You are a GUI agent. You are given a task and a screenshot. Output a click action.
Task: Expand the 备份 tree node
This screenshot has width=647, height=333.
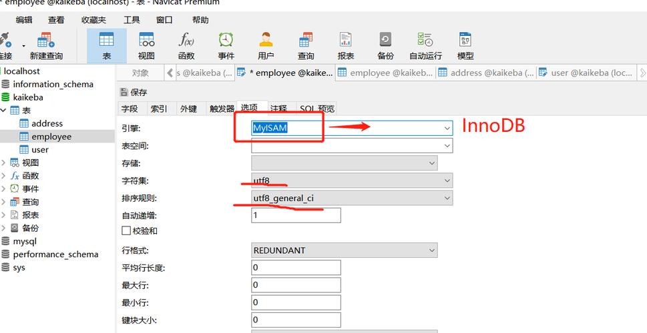point(4,228)
